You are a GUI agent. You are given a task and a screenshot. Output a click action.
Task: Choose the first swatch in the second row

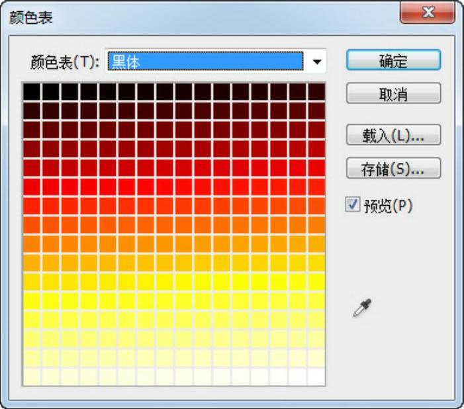(32, 111)
